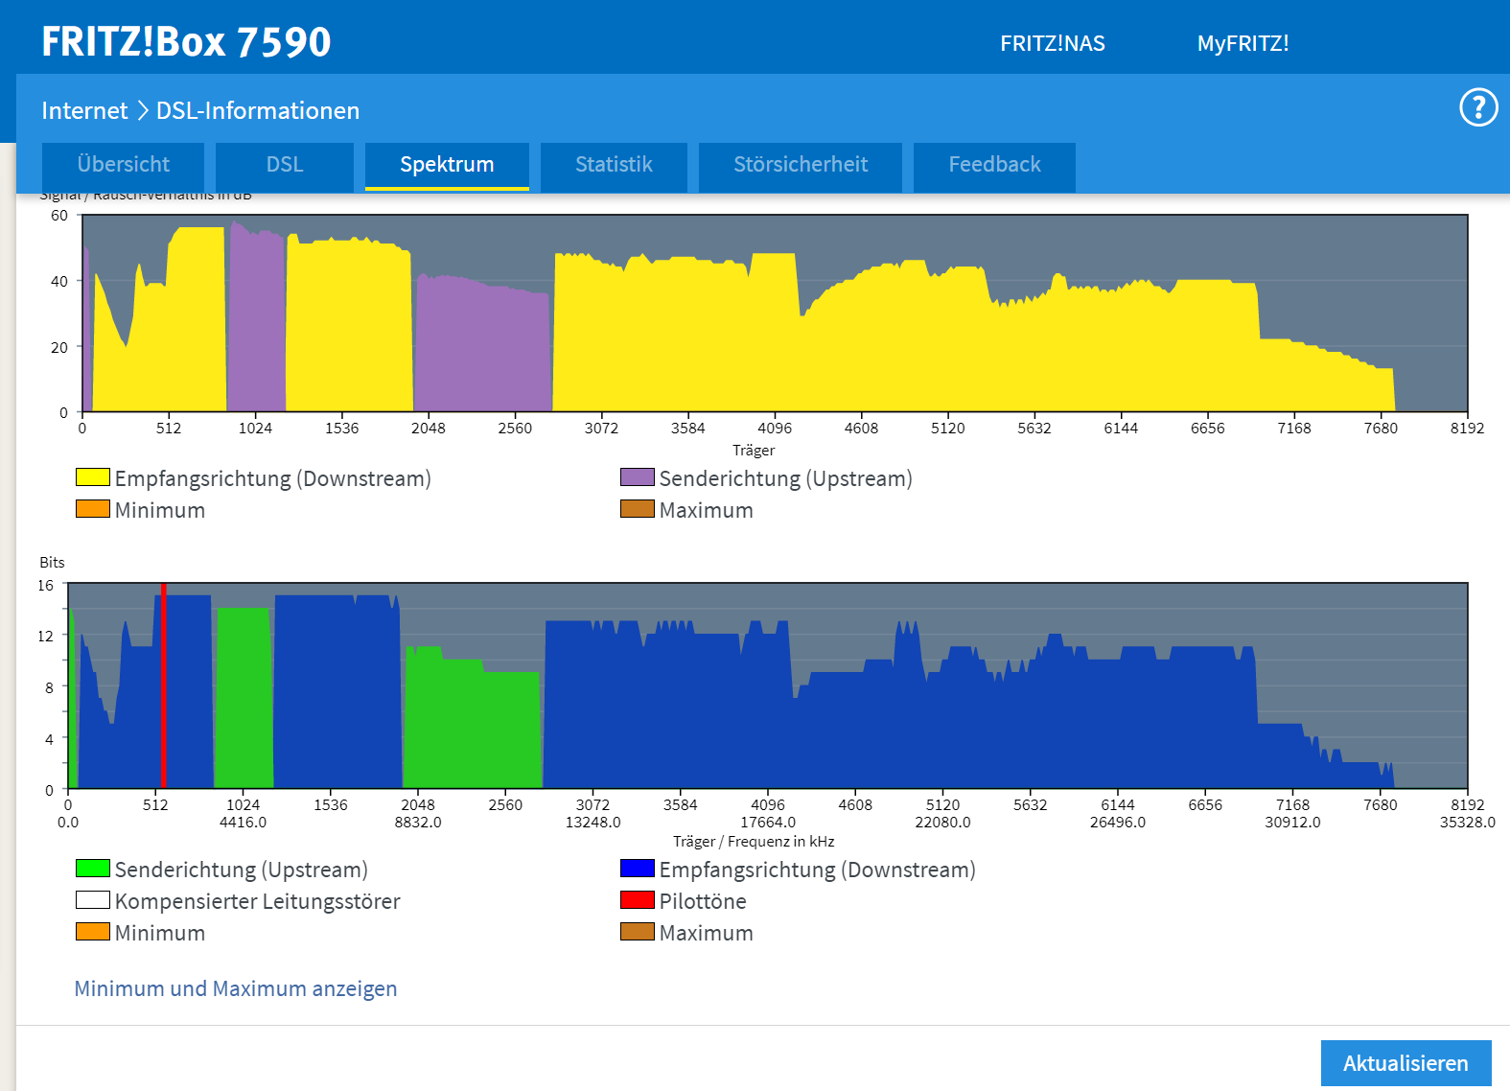Click the Bits axis title

pos(53,563)
